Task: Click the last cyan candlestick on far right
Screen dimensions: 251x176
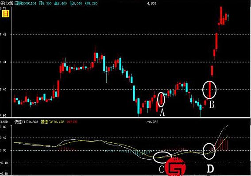Action: coord(228,17)
